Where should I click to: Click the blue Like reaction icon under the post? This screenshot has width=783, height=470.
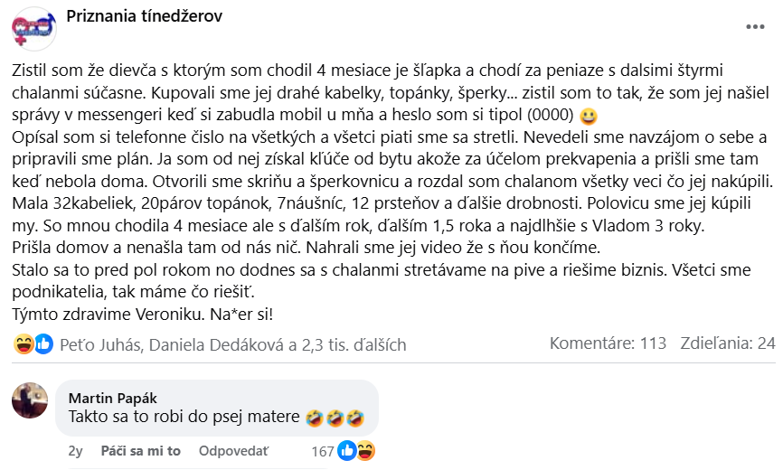44,343
